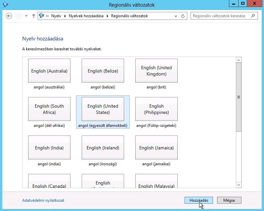Click the Forward navigation arrow
The image size is (264, 211).
click(x=19, y=16)
